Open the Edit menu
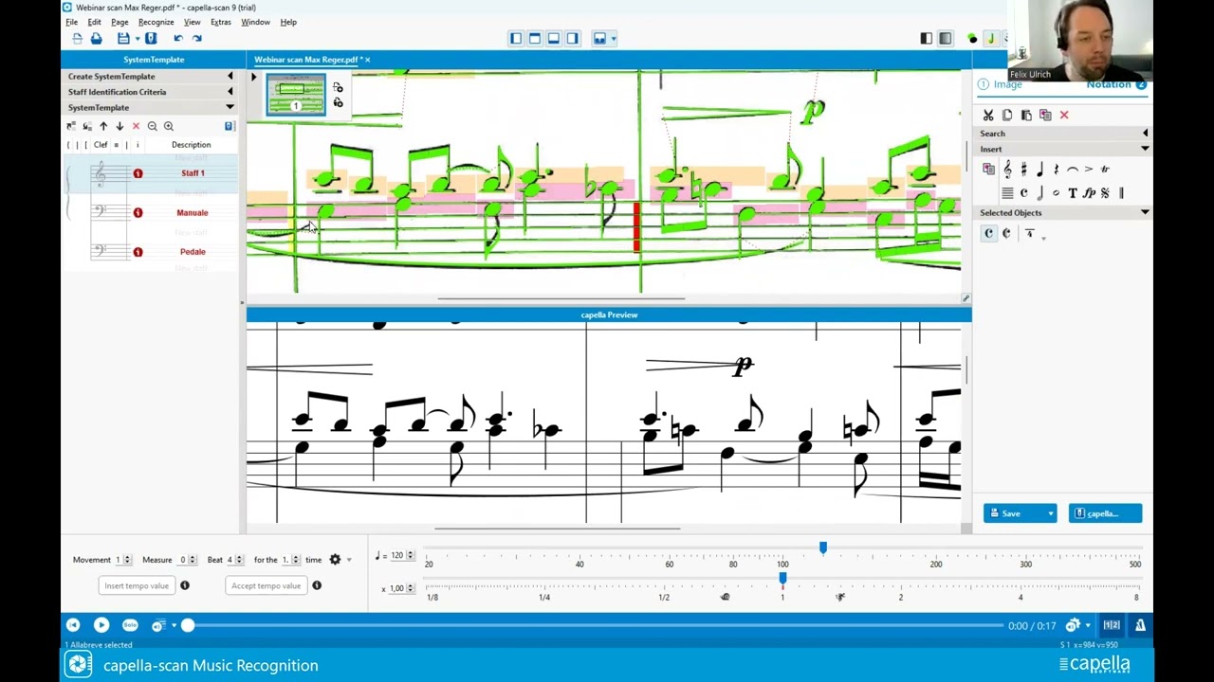The height and width of the screenshot is (682, 1214). click(94, 22)
